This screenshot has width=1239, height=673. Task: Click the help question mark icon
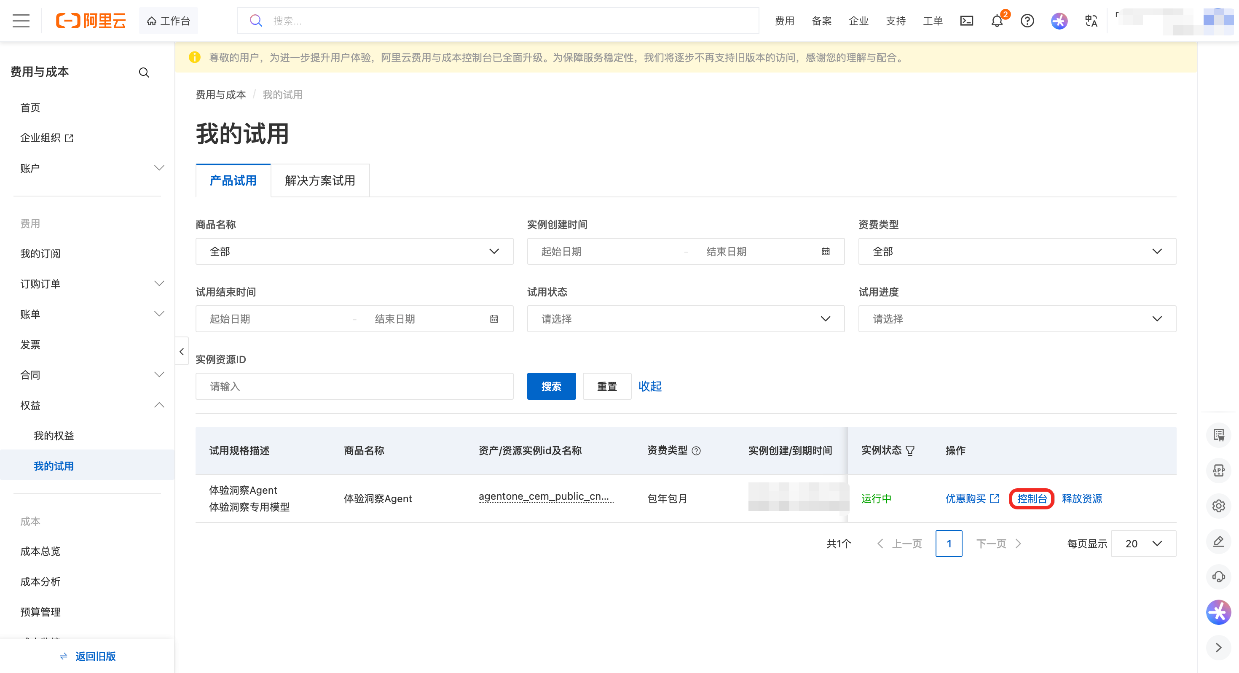coord(1027,21)
